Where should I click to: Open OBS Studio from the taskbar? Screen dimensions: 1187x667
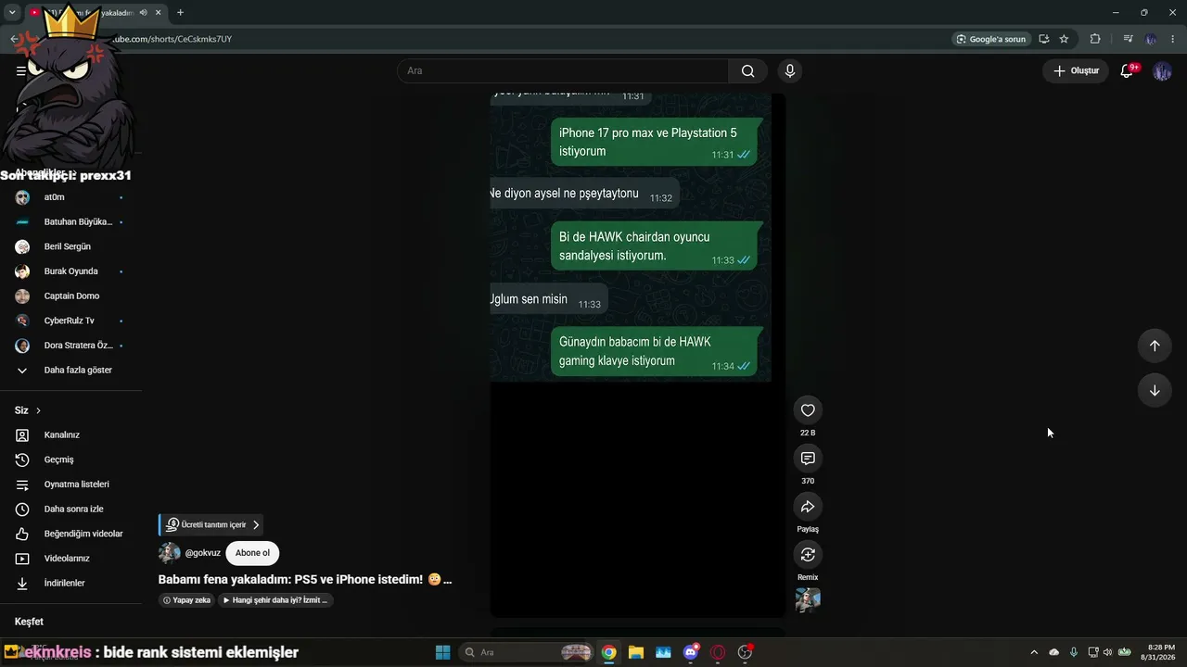coord(745,652)
